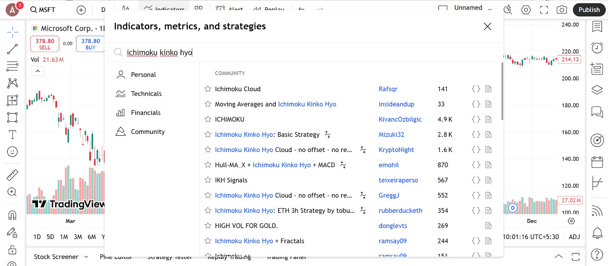The image size is (608, 266).
Task: Open chart settings gear
Action: [x=526, y=10]
